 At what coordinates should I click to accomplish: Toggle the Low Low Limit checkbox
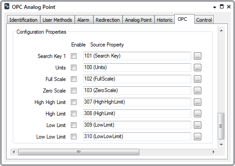73,137
